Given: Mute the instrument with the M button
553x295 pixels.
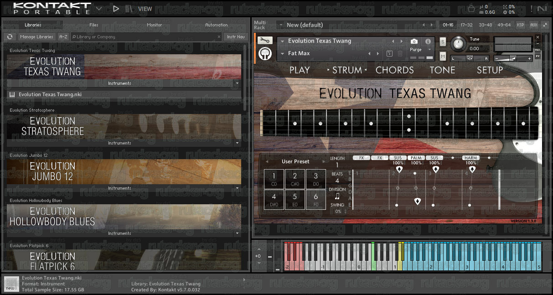Looking at the screenshot, I should [x=443, y=56].
